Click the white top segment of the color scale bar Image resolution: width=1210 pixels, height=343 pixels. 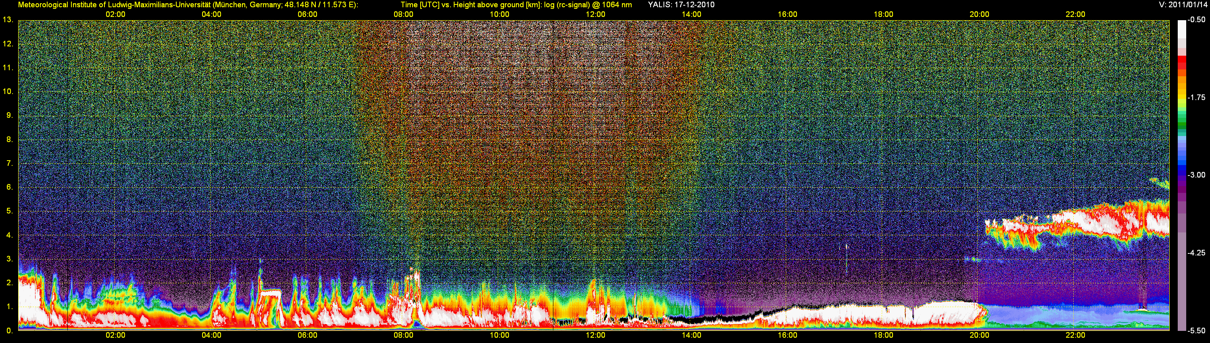(x=1181, y=29)
